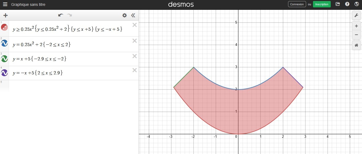Screen dimensions: 362x154
Task: Open the hamburger main menu
Action: click(x=5, y=4)
